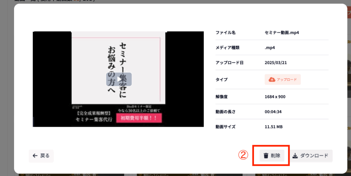The width and height of the screenshot is (351, 176).
Task: Click the red circled number 2 marker
Action: 243,155
